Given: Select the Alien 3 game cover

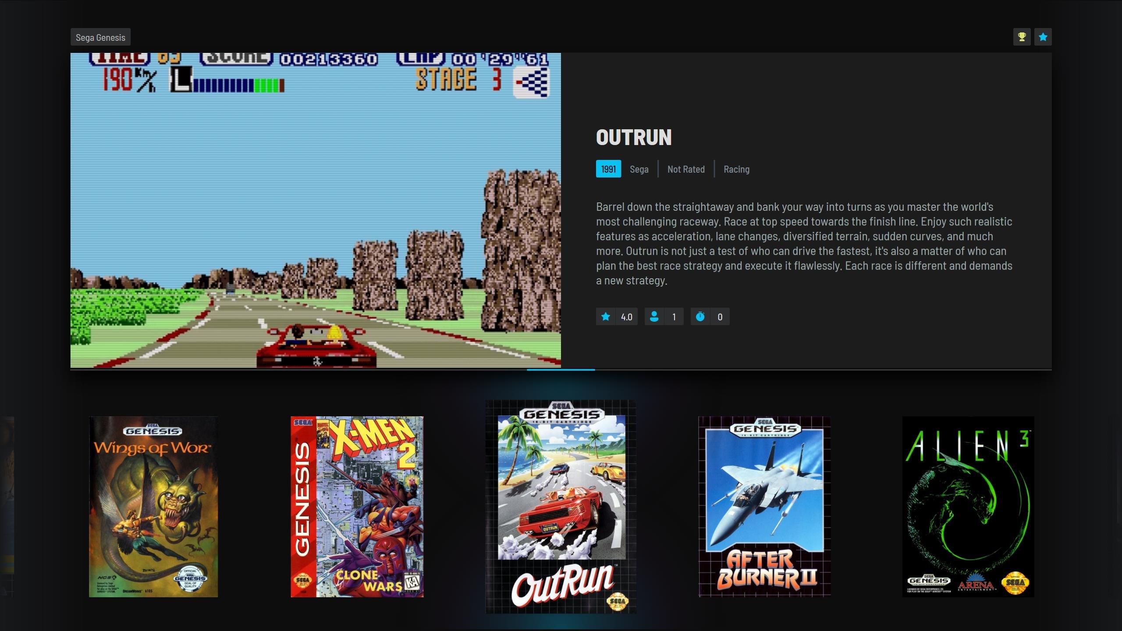Looking at the screenshot, I should [x=968, y=507].
